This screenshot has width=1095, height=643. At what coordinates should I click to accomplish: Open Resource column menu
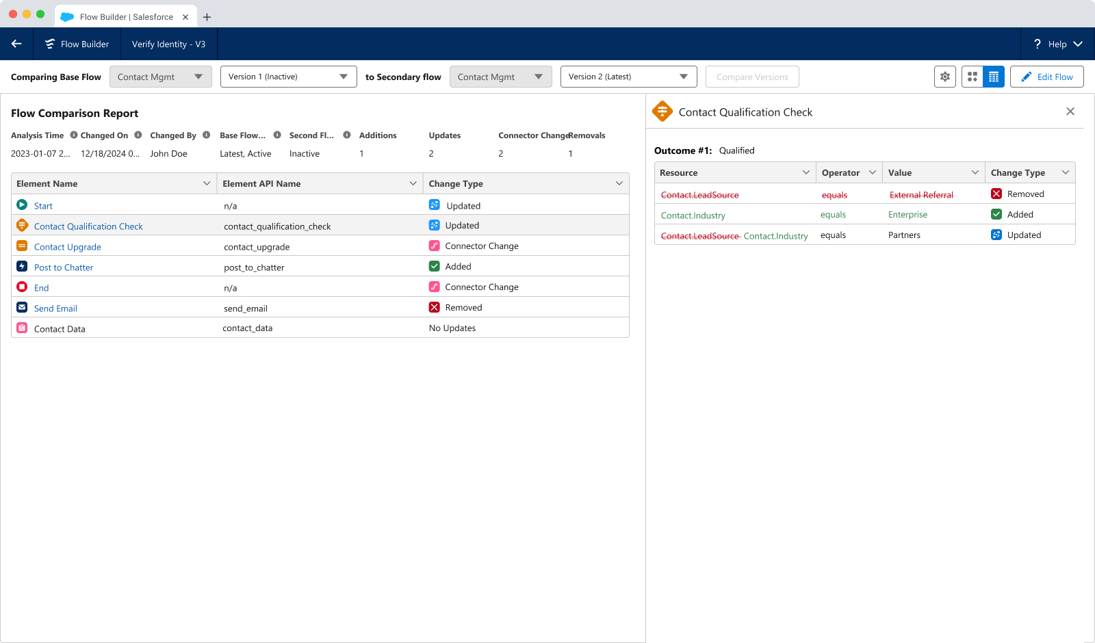806,172
